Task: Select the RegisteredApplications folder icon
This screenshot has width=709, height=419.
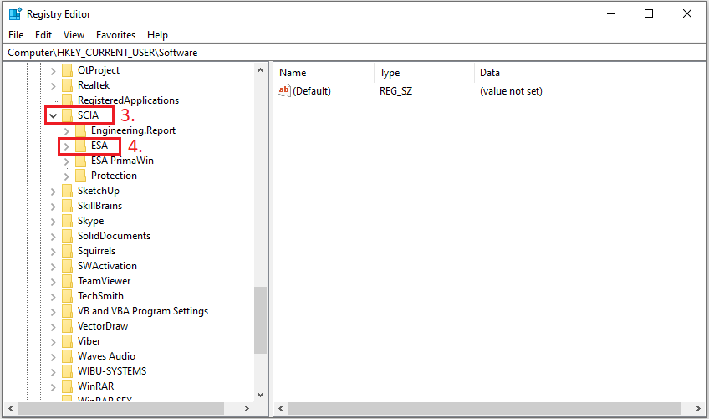Action: [67, 100]
